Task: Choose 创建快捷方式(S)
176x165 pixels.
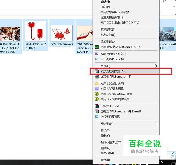Action: 111,143
